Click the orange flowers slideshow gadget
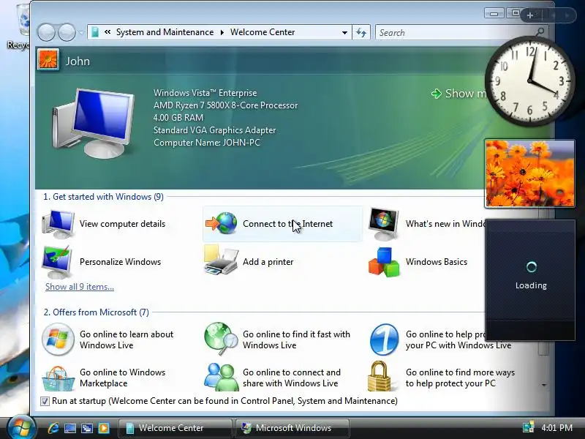Image resolution: width=585 pixels, height=439 pixels. (x=529, y=173)
